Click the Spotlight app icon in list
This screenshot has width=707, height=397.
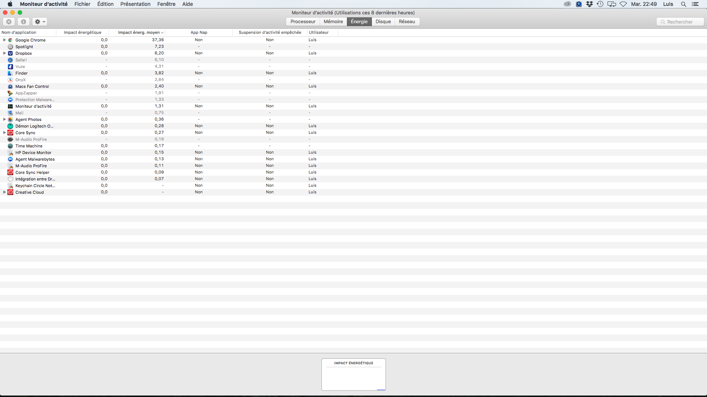pos(10,47)
